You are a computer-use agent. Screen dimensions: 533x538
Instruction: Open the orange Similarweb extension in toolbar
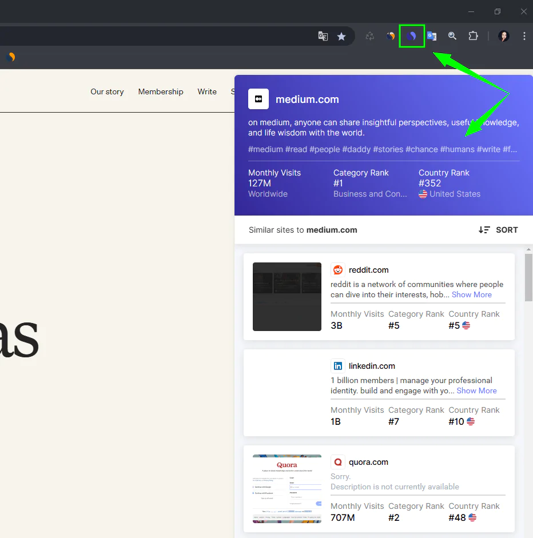tap(391, 36)
